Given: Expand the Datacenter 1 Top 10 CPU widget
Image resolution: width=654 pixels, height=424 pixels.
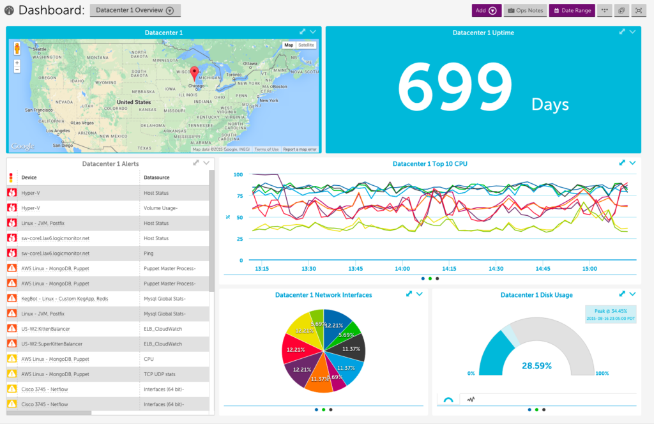Looking at the screenshot, I should [621, 163].
